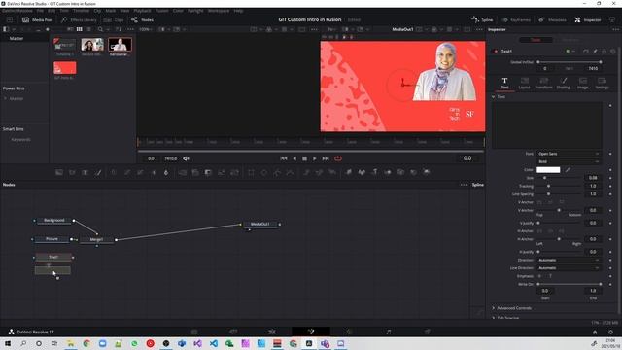Toggle Size keyframe dot in Inspector
Image resolution: width=622 pixels, height=350 pixels.
coord(610,178)
